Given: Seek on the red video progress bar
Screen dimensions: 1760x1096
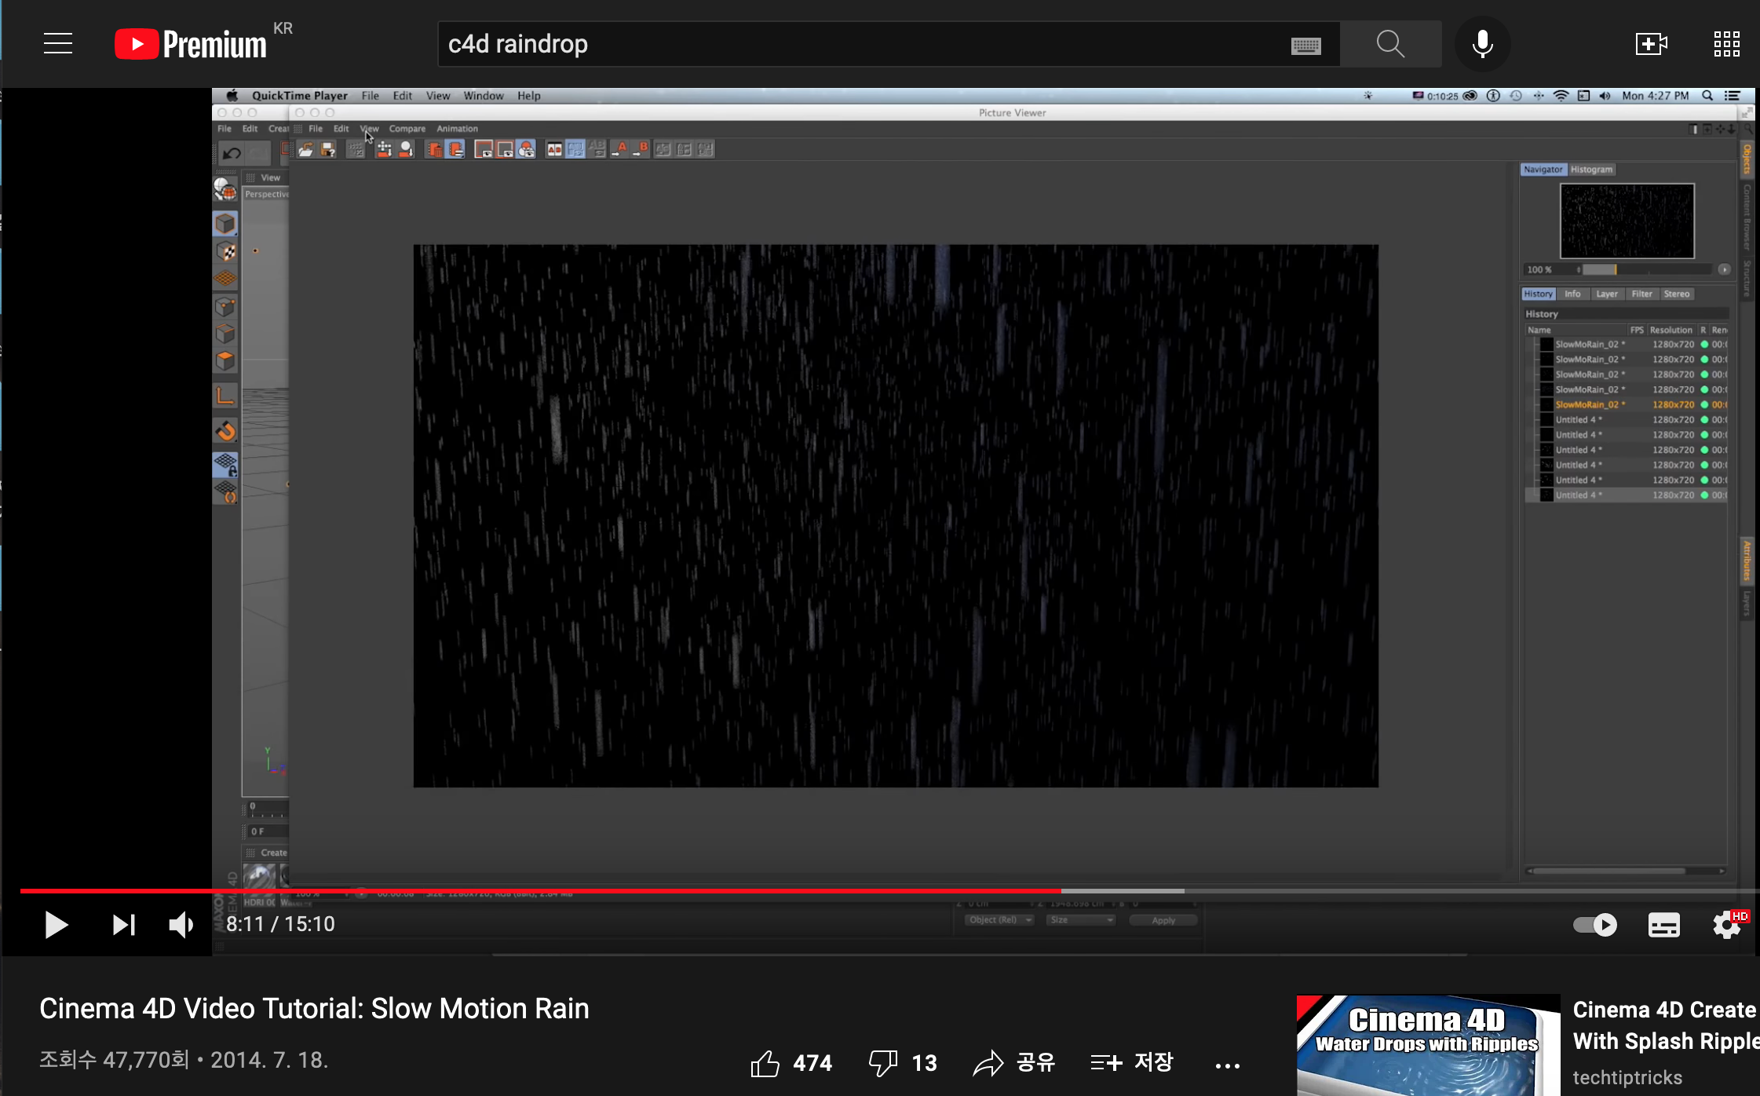Looking at the screenshot, I should [x=540, y=890].
